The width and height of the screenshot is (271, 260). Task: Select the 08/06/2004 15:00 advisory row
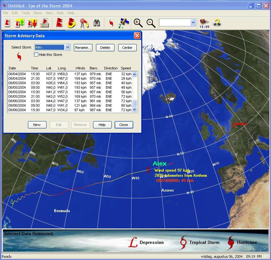pyautogui.click(x=70, y=110)
